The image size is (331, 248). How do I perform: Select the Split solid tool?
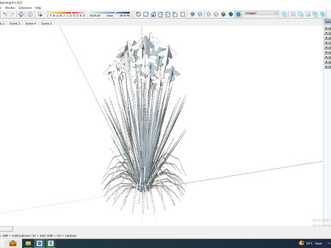pos(323,14)
